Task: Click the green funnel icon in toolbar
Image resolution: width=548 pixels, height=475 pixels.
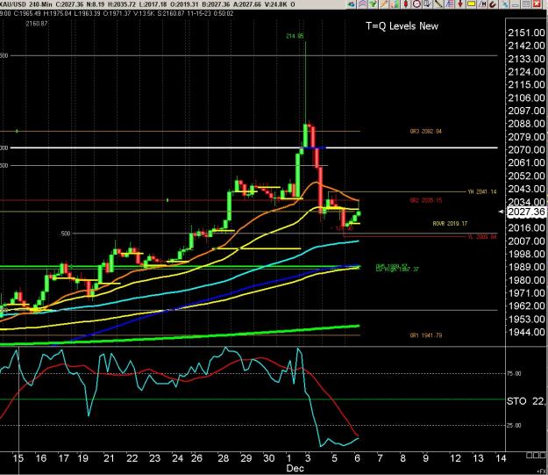Action: tap(373, 4)
